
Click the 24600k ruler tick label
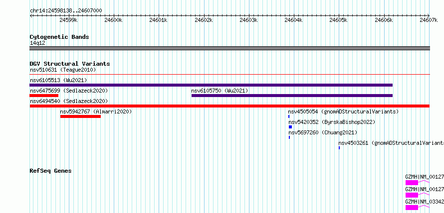point(113,20)
